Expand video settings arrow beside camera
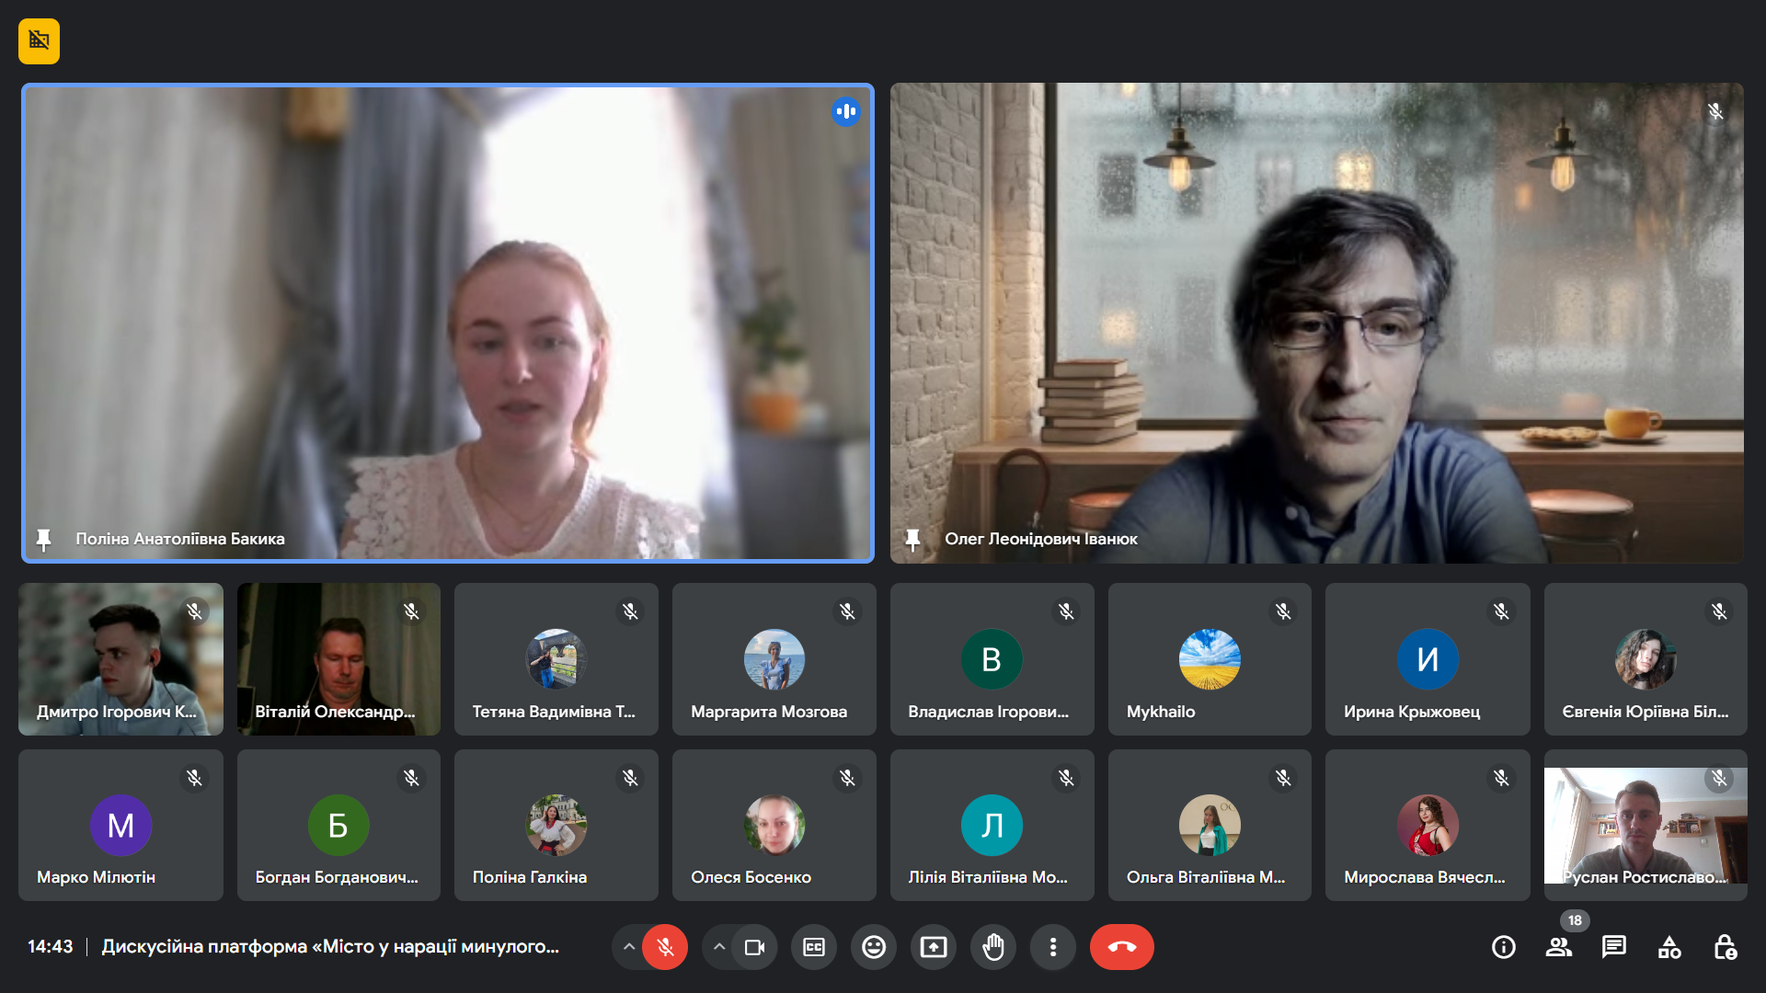The width and height of the screenshot is (1766, 993). point(719,947)
